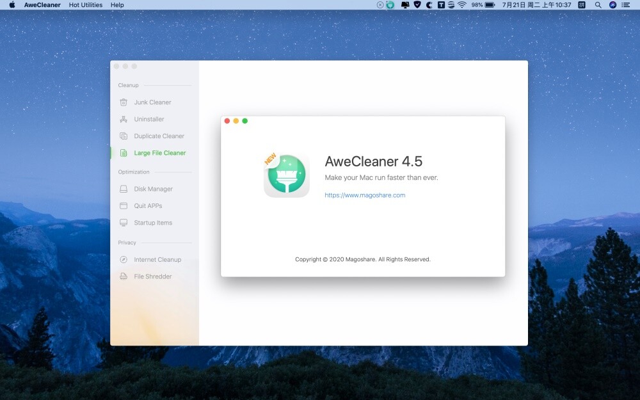Screen dimensions: 640x400
Task: Click the input method 拼 icon
Action: pyautogui.click(x=582, y=5)
